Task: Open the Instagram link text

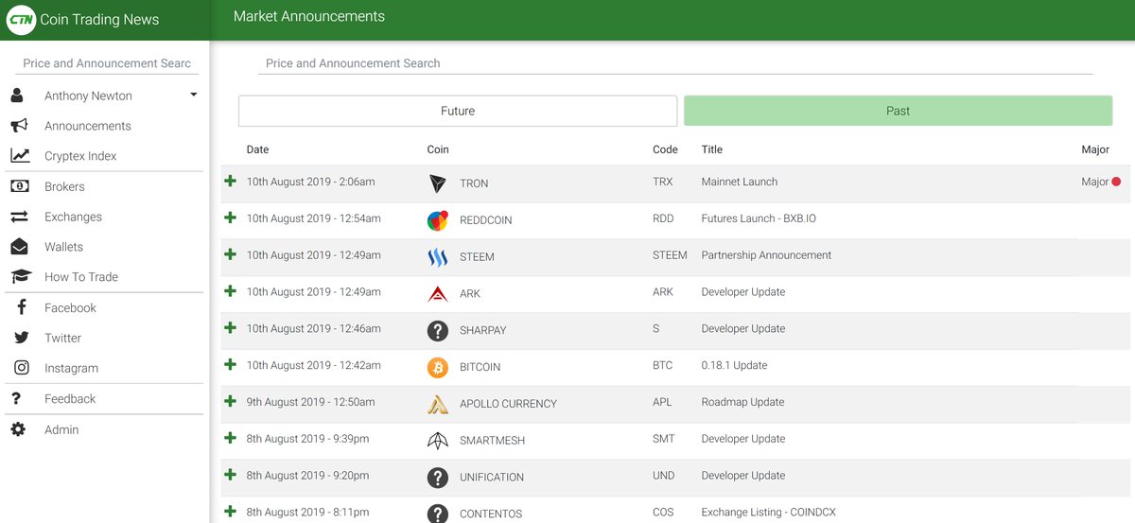Action: click(71, 368)
